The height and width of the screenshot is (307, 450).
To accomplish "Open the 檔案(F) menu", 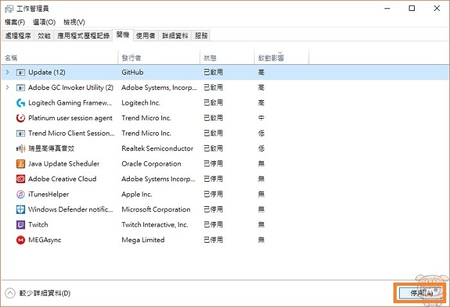I will click(15, 22).
